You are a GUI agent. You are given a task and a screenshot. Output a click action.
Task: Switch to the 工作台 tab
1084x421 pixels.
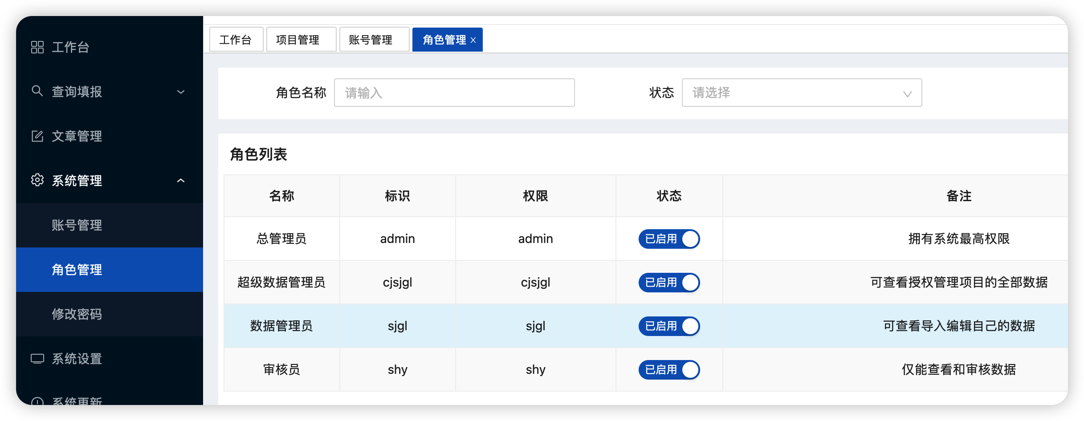pyautogui.click(x=236, y=40)
